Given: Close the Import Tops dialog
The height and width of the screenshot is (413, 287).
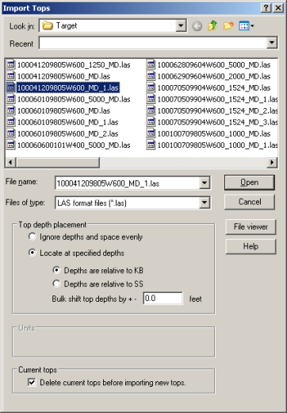Looking at the screenshot, I should coord(278,8).
